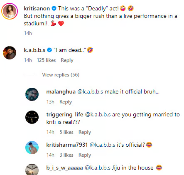Open triggering_life username link
184x175 pixels.
[65, 115]
